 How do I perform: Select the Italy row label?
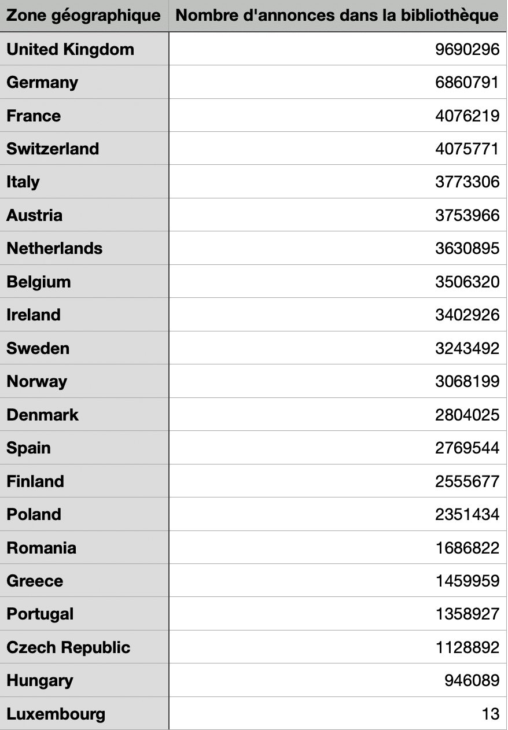point(23,182)
